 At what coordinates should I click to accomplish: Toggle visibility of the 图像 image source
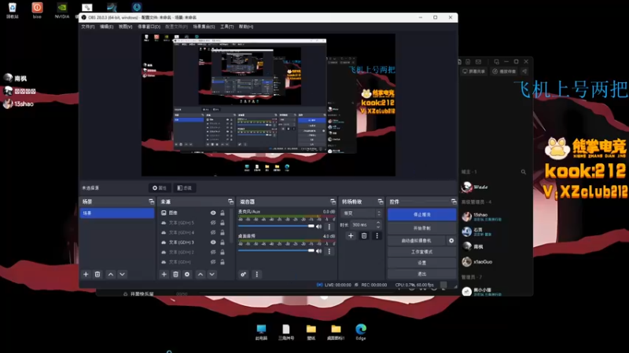tap(213, 213)
